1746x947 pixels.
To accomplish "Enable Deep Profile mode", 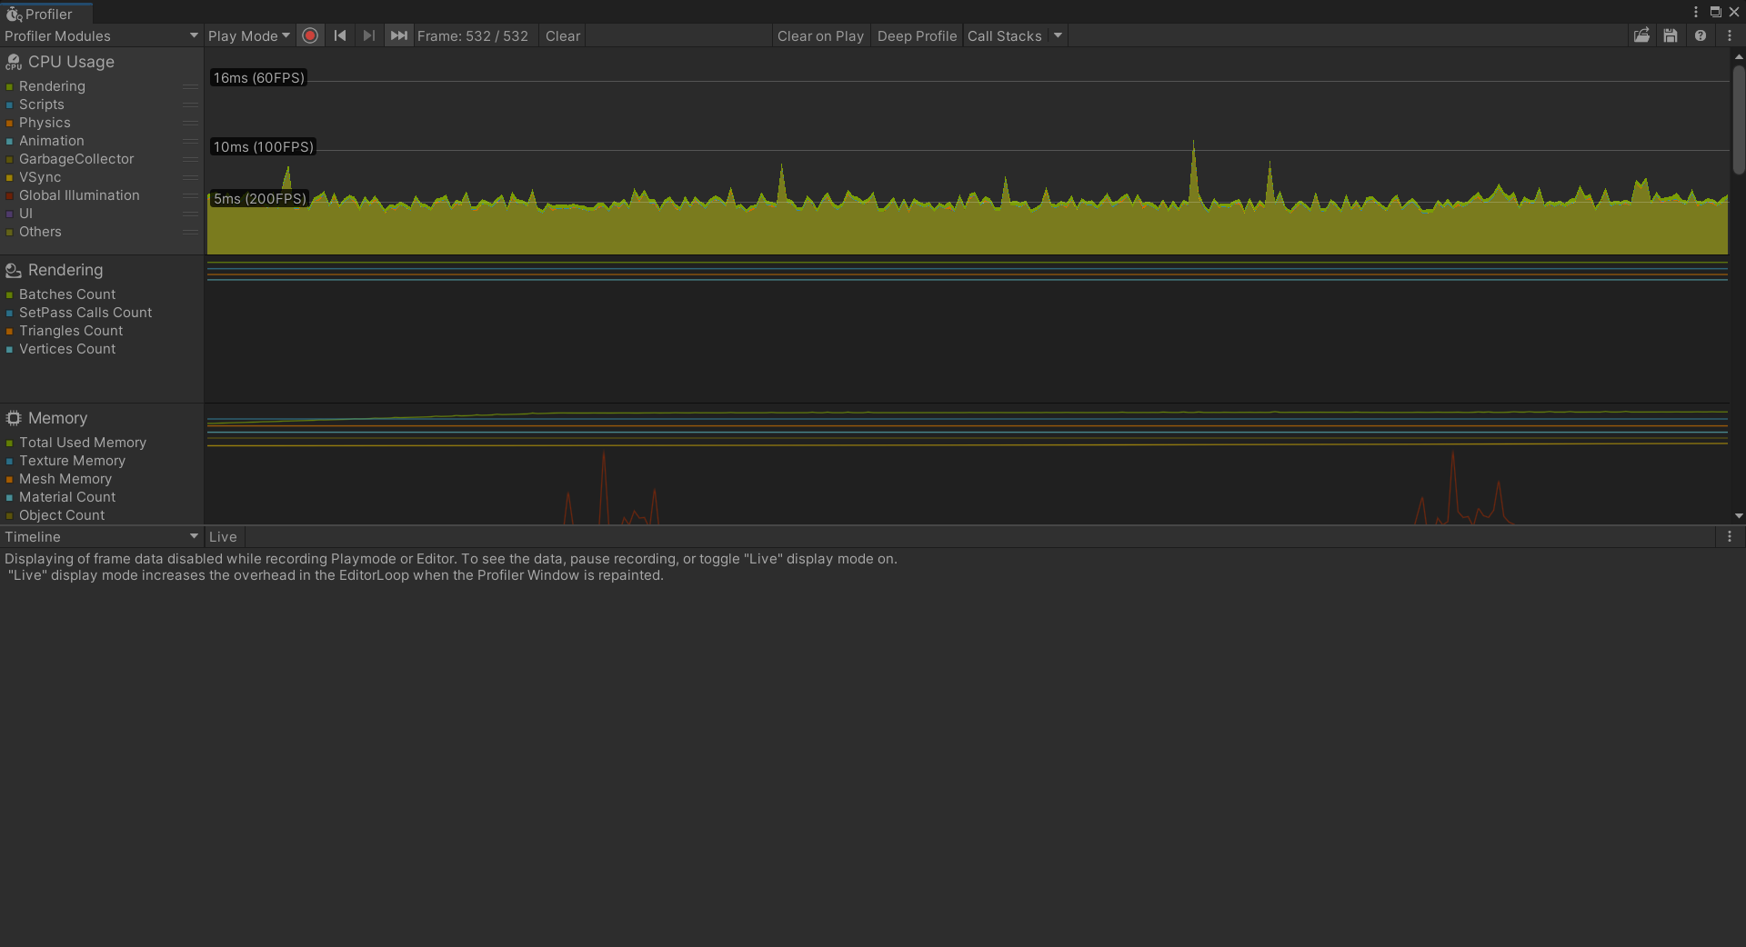I will (916, 35).
